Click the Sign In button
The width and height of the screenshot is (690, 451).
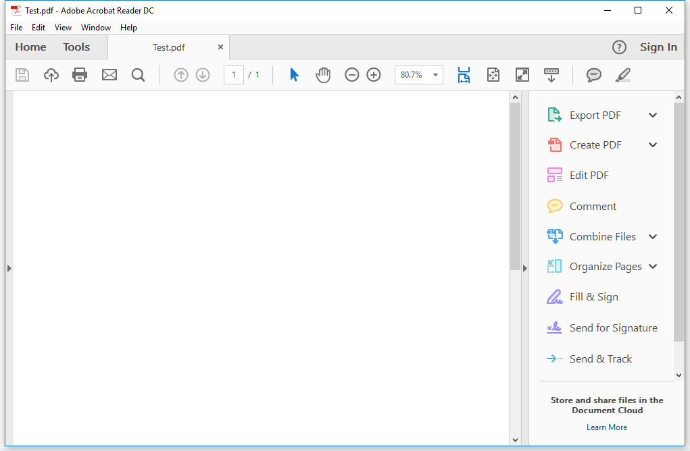pyautogui.click(x=658, y=47)
